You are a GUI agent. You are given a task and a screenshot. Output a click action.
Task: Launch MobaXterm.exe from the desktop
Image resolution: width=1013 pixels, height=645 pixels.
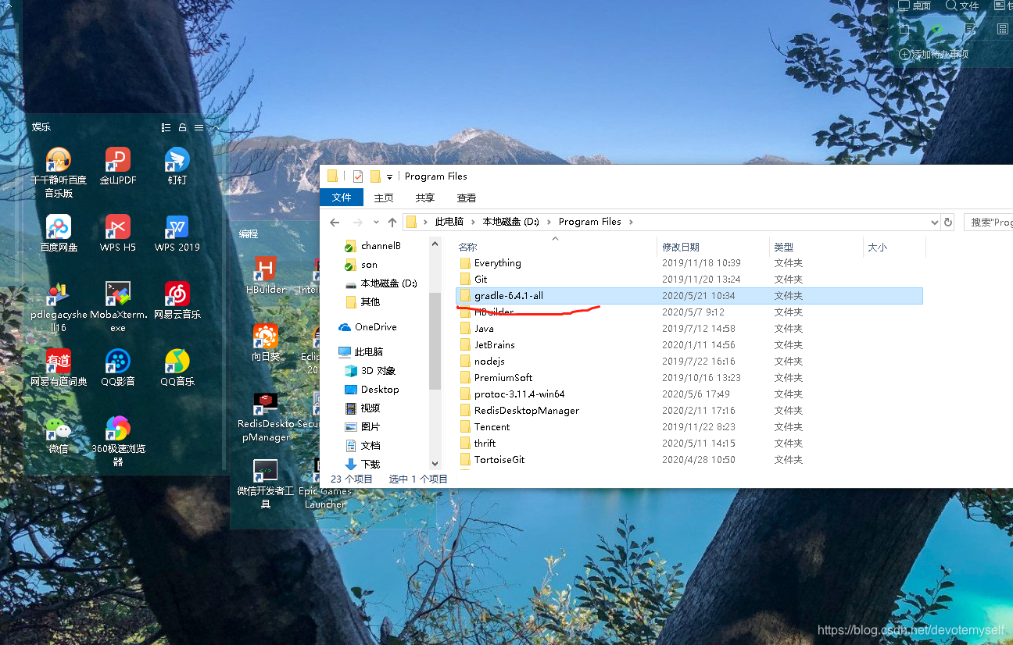pos(118,308)
